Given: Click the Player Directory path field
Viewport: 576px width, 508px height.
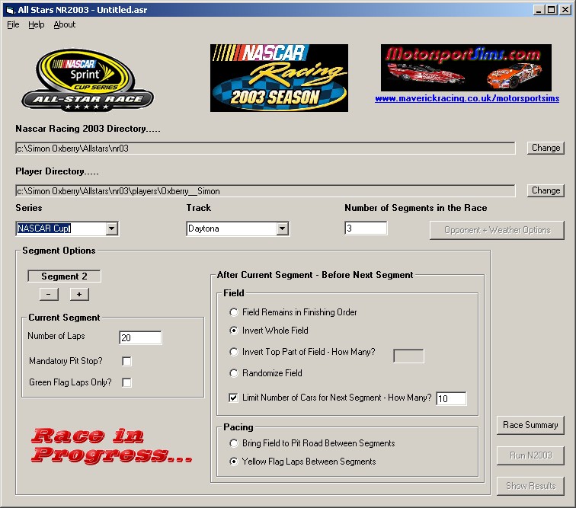Looking at the screenshot, I should pyautogui.click(x=265, y=191).
